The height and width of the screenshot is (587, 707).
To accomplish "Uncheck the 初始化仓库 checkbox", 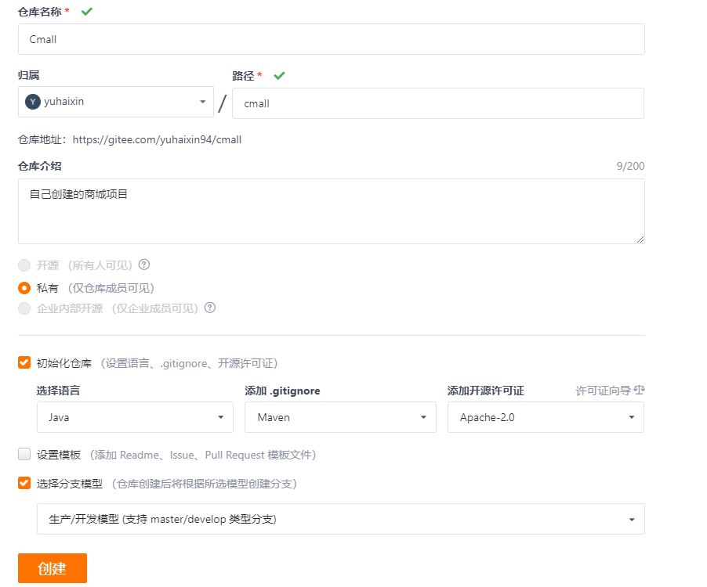I will [x=24, y=362].
